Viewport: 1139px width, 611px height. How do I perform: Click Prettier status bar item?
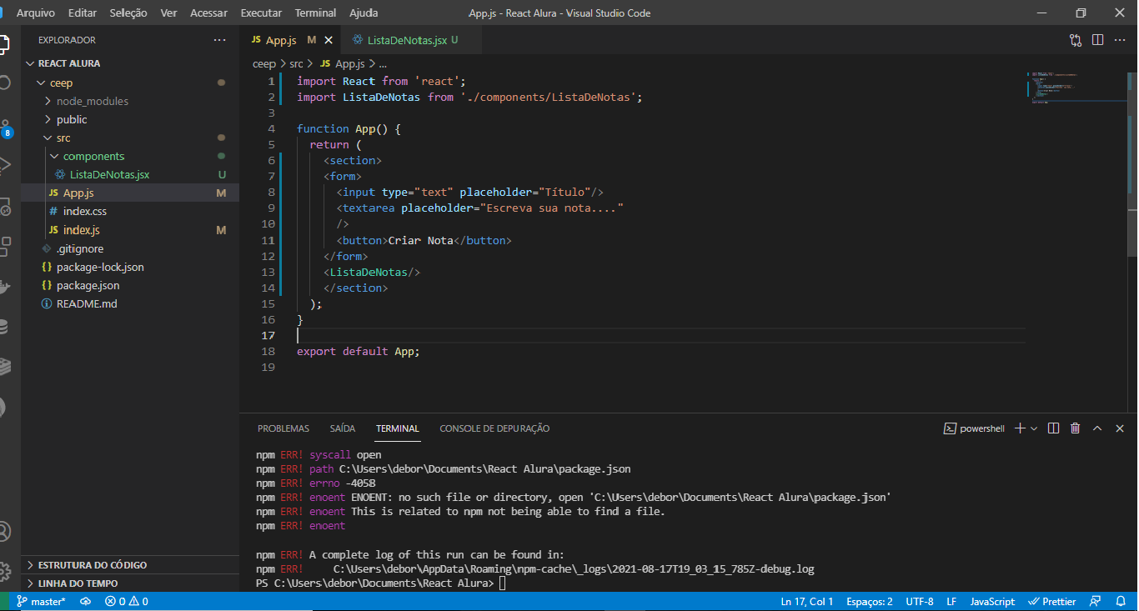[1051, 602]
